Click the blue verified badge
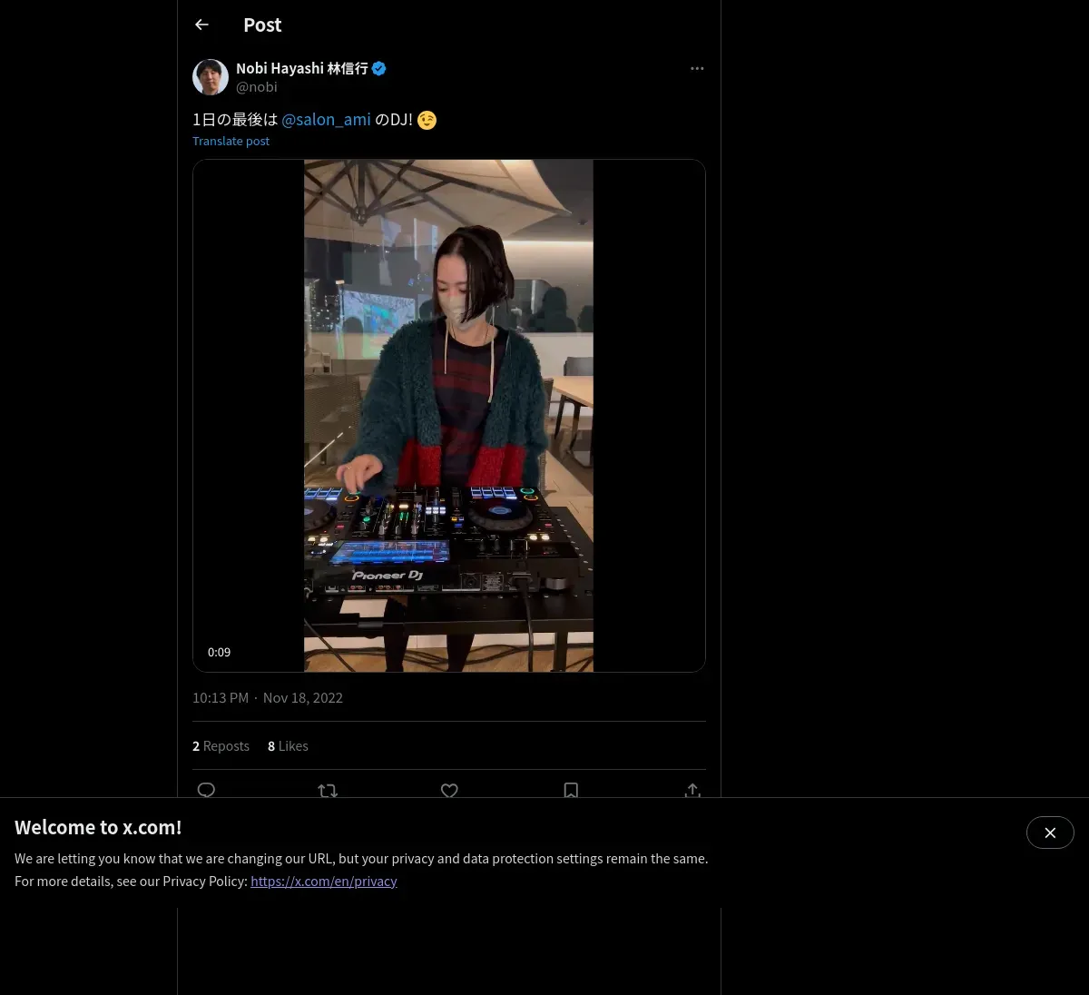Image resolution: width=1089 pixels, height=995 pixels. click(379, 68)
